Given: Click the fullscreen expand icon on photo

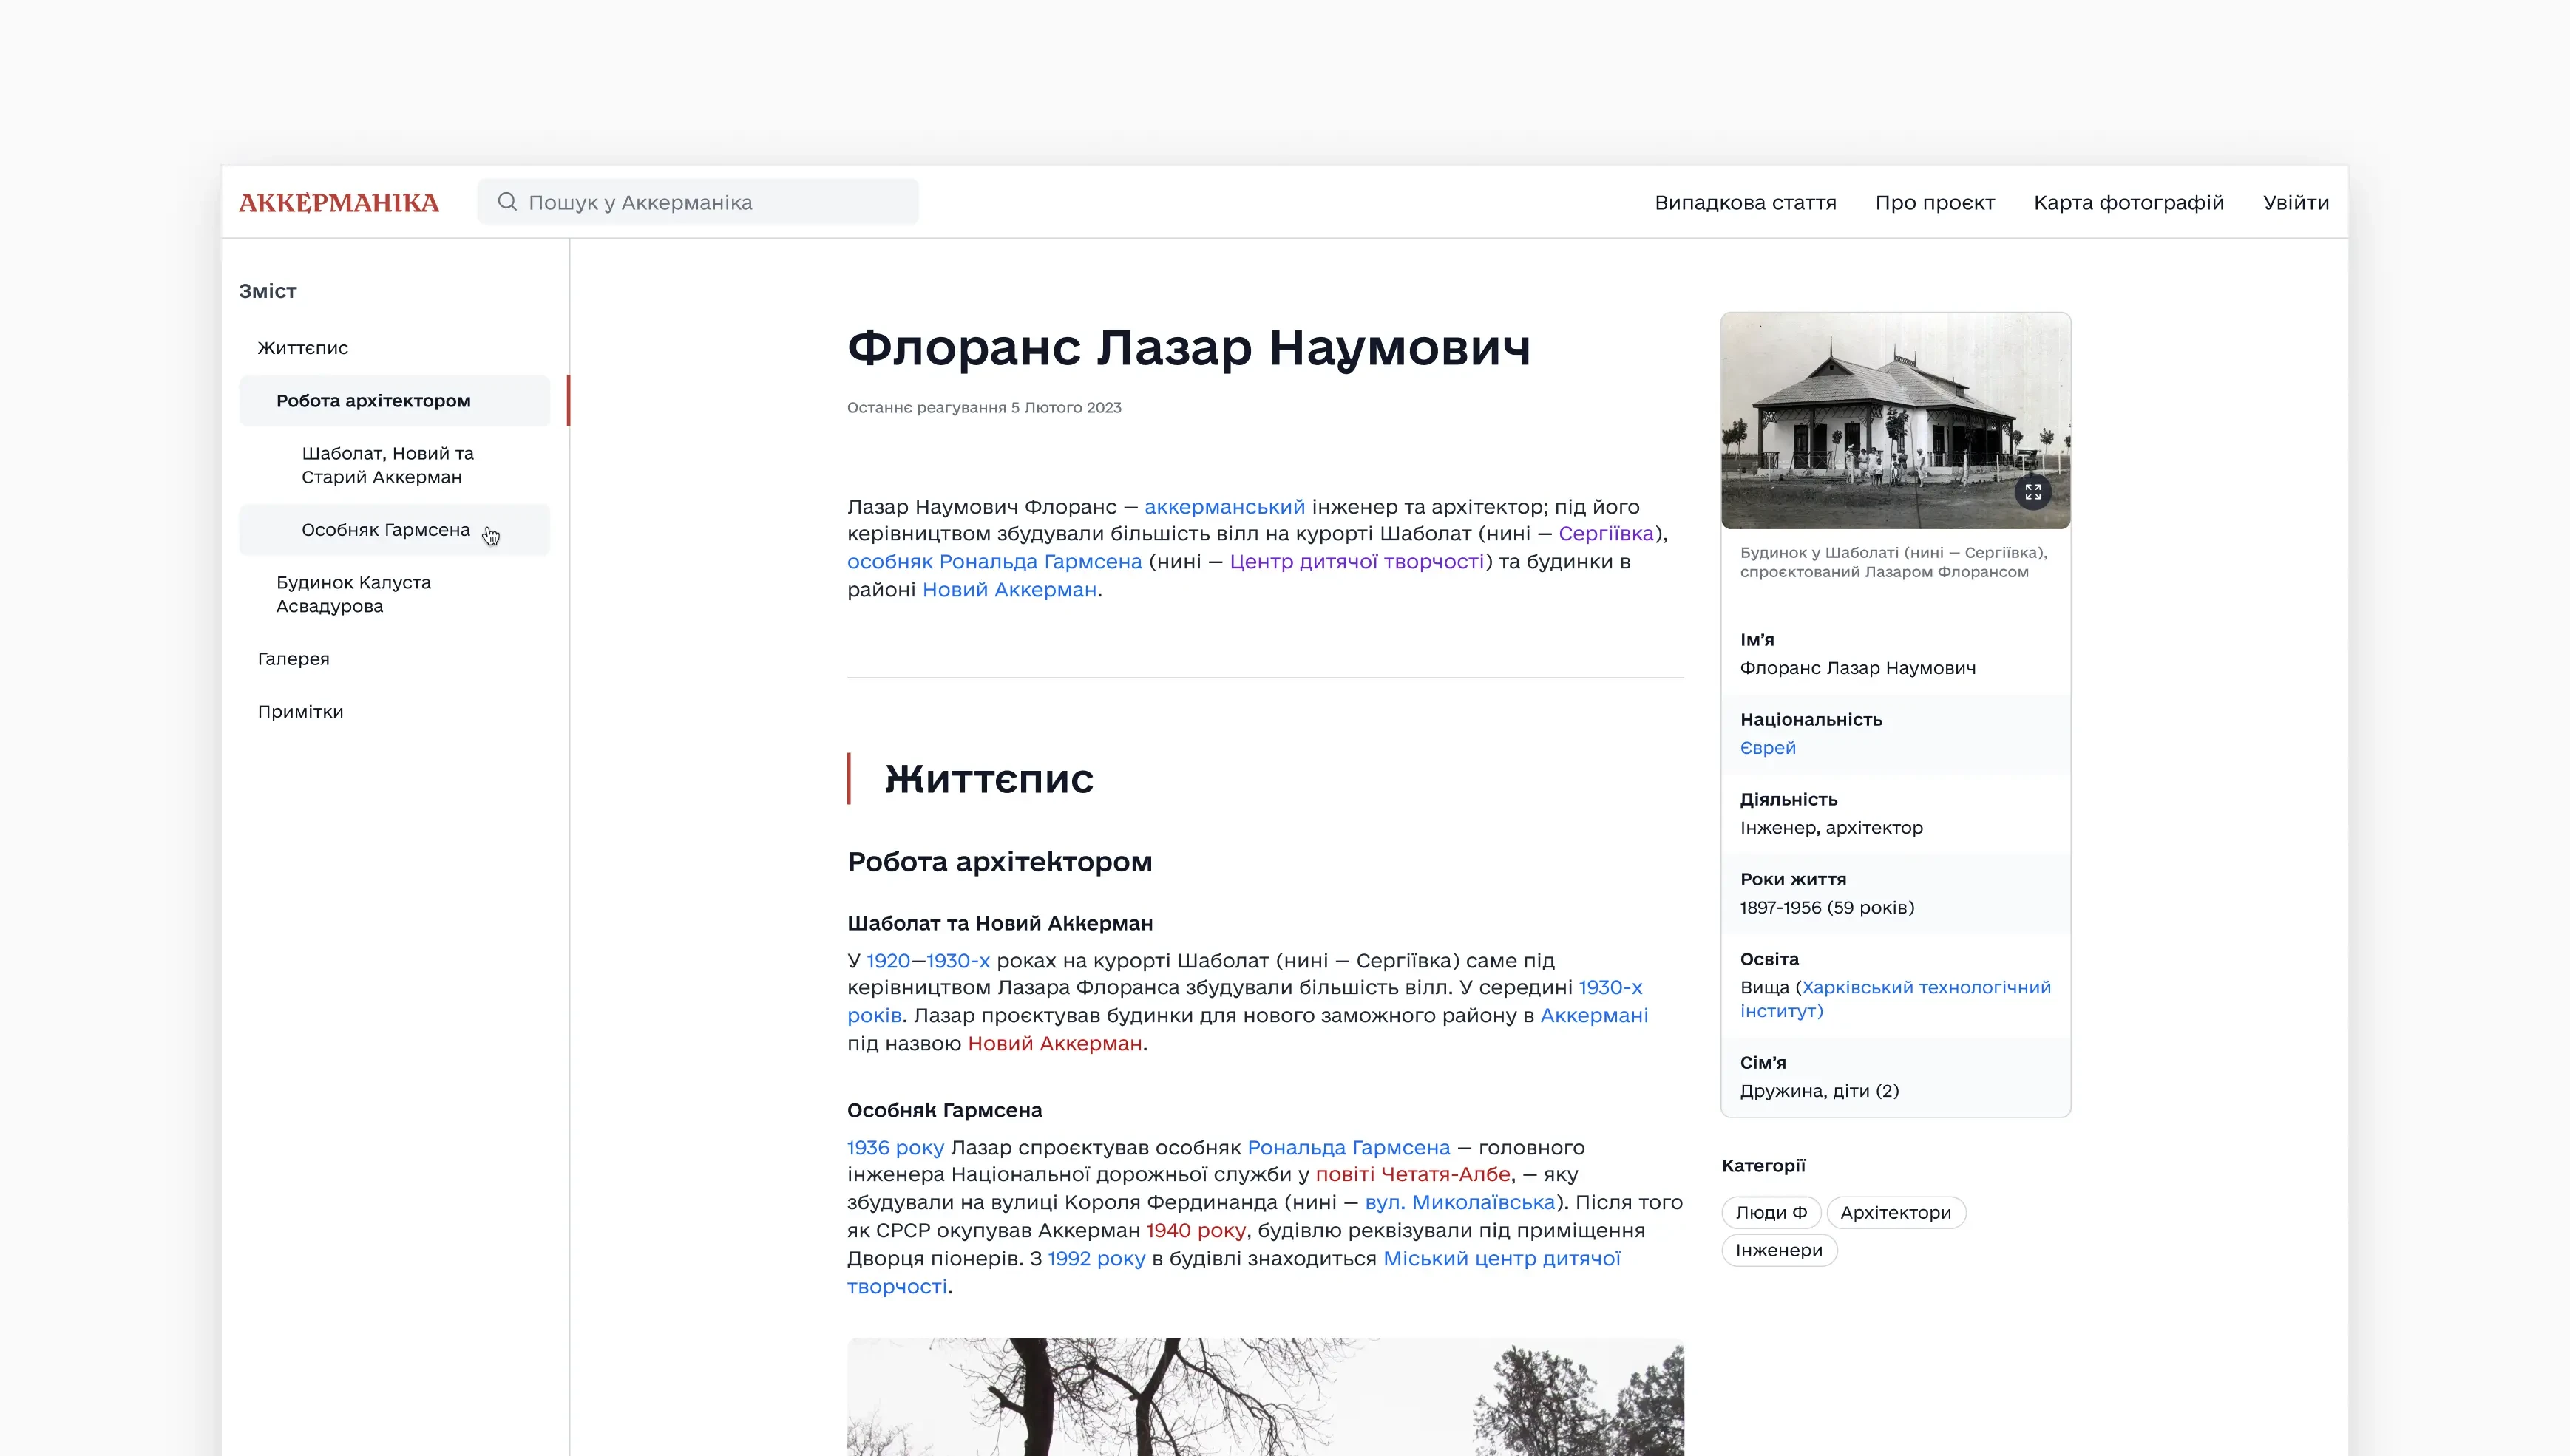Looking at the screenshot, I should point(2032,492).
